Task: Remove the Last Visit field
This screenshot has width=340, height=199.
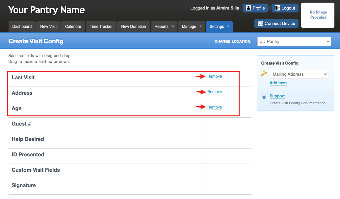Action: pyautogui.click(x=215, y=76)
